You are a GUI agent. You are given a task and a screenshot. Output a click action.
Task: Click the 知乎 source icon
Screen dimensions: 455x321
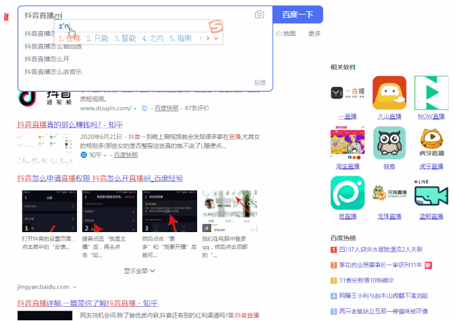84,155
